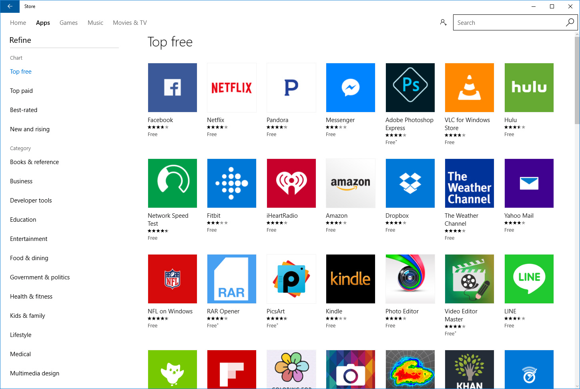Open the Dropbox app icon
The width and height of the screenshot is (580, 389).
pyautogui.click(x=410, y=183)
